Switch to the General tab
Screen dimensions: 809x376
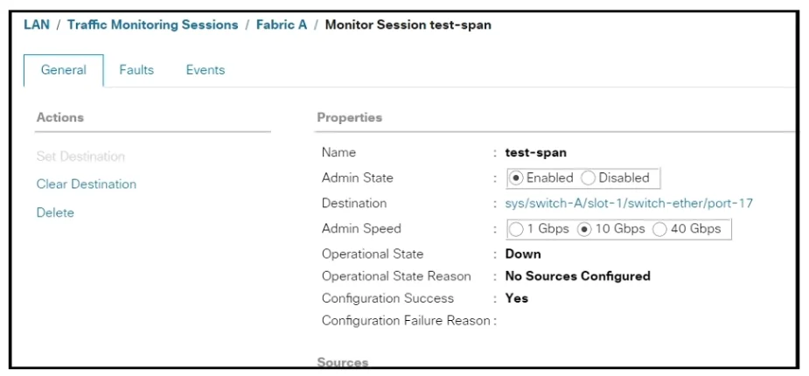[64, 70]
